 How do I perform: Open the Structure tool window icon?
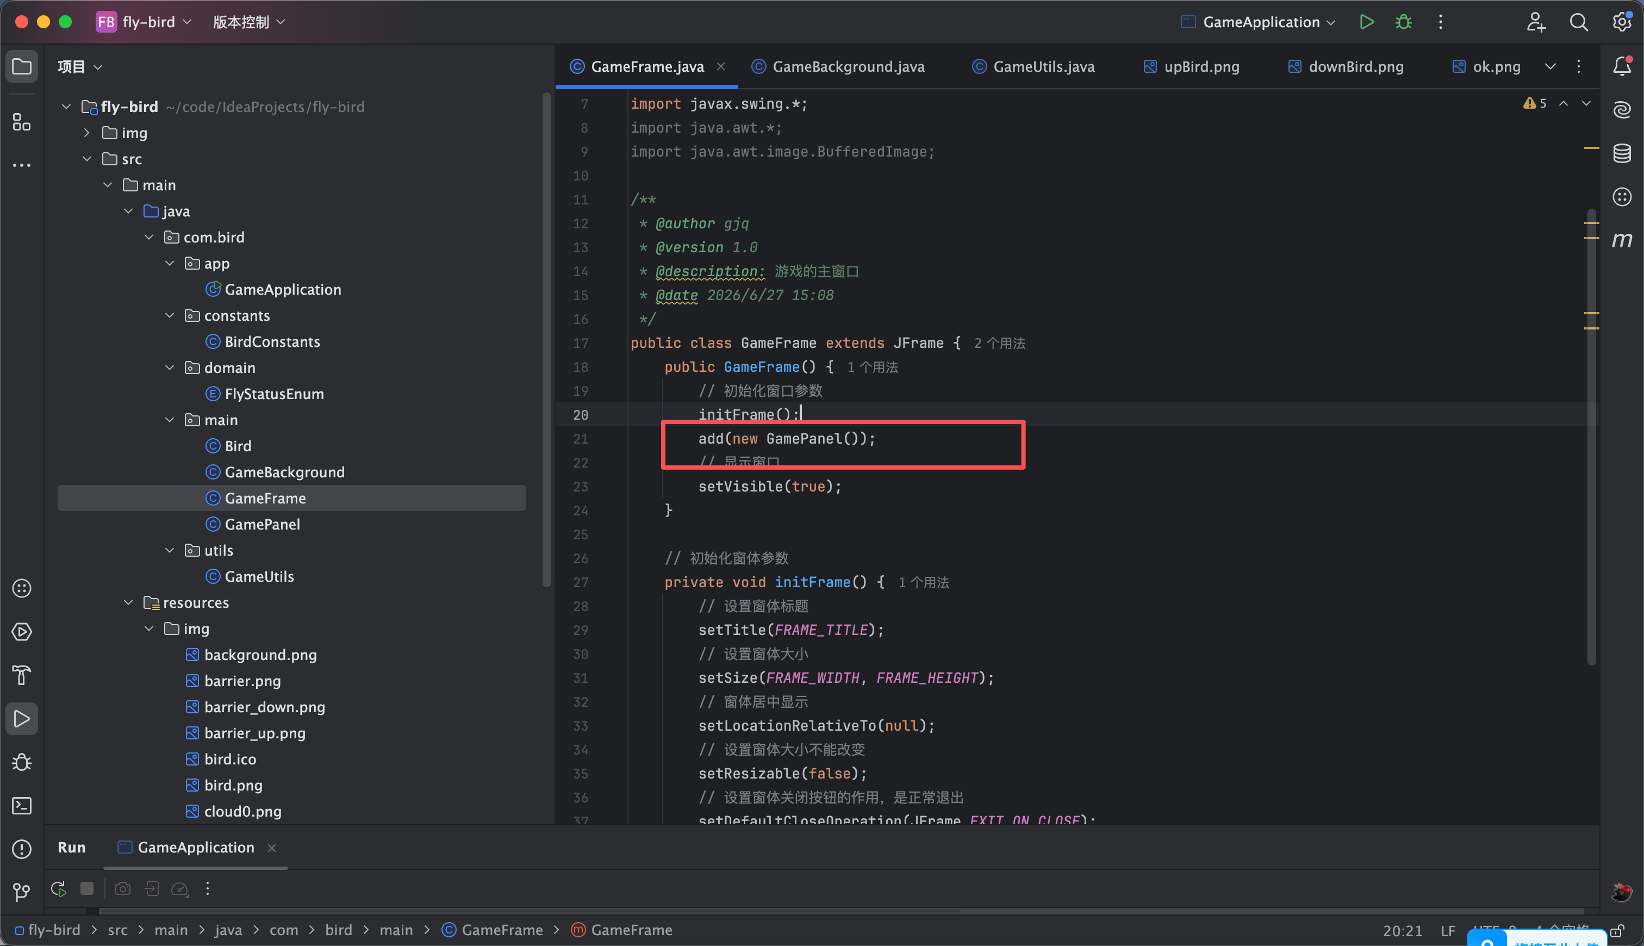(x=22, y=121)
